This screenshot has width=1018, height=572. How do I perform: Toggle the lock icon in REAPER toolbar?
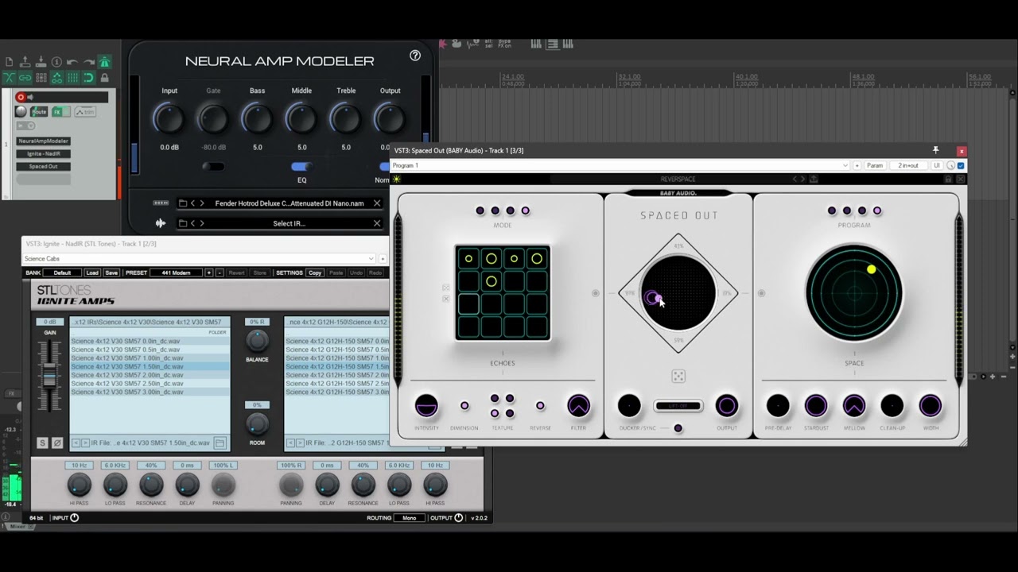pos(104,78)
